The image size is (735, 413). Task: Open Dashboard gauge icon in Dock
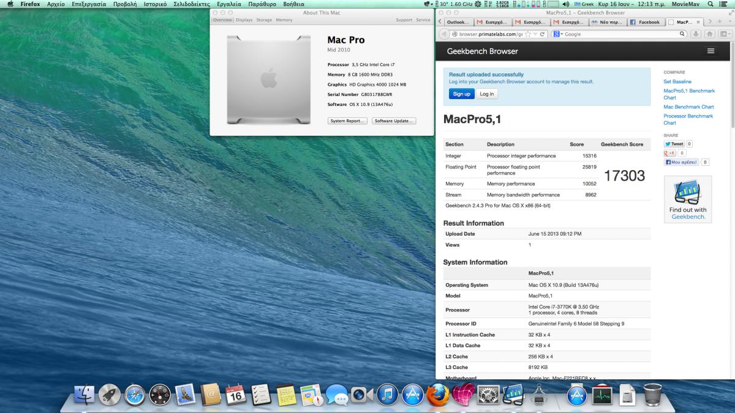click(x=160, y=395)
